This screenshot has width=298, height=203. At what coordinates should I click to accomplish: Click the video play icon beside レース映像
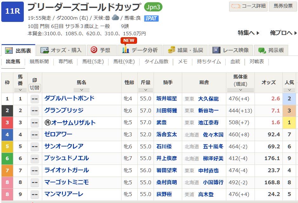click(x=216, y=50)
